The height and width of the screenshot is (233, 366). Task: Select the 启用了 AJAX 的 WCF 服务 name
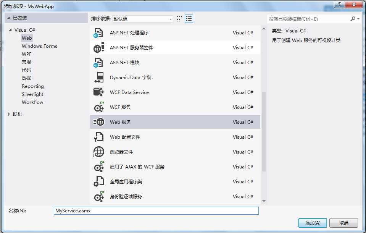137,167
